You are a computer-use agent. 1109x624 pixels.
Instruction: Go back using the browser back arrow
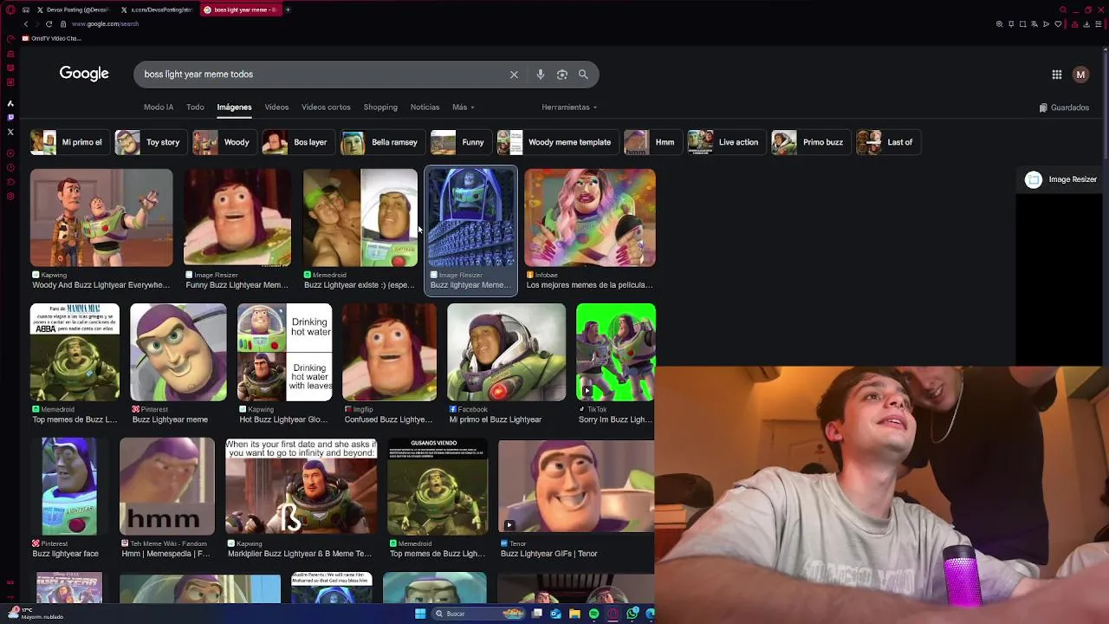pos(25,24)
